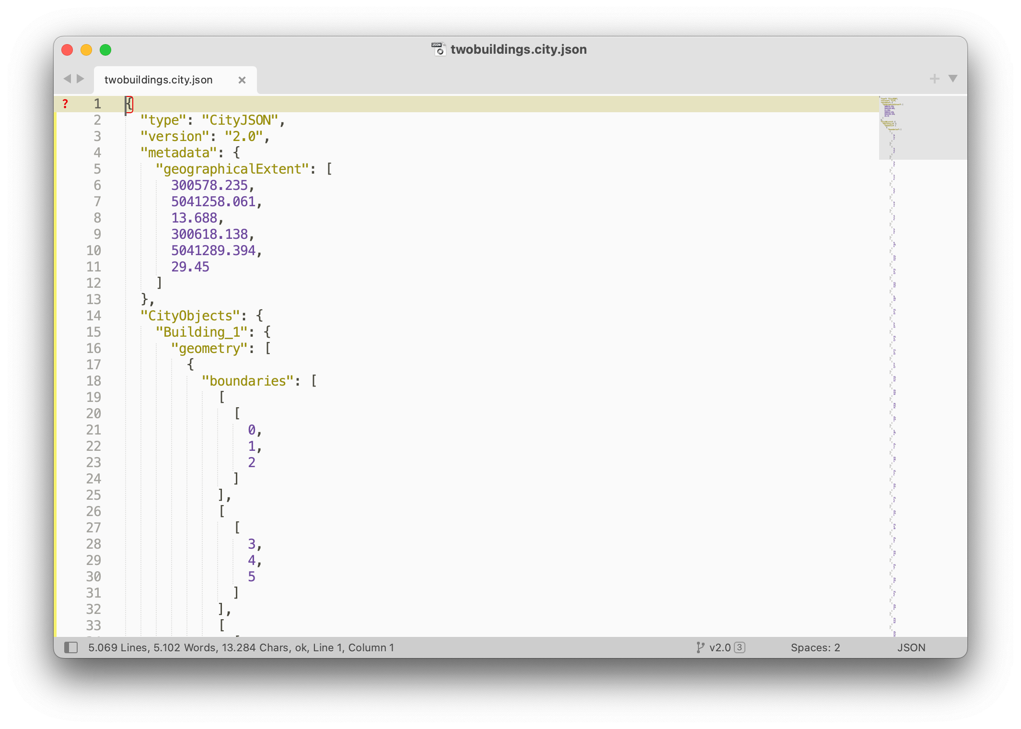Close the twobuildings.city.json tab
The height and width of the screenshot is (729, 1021).
(242, 80)
